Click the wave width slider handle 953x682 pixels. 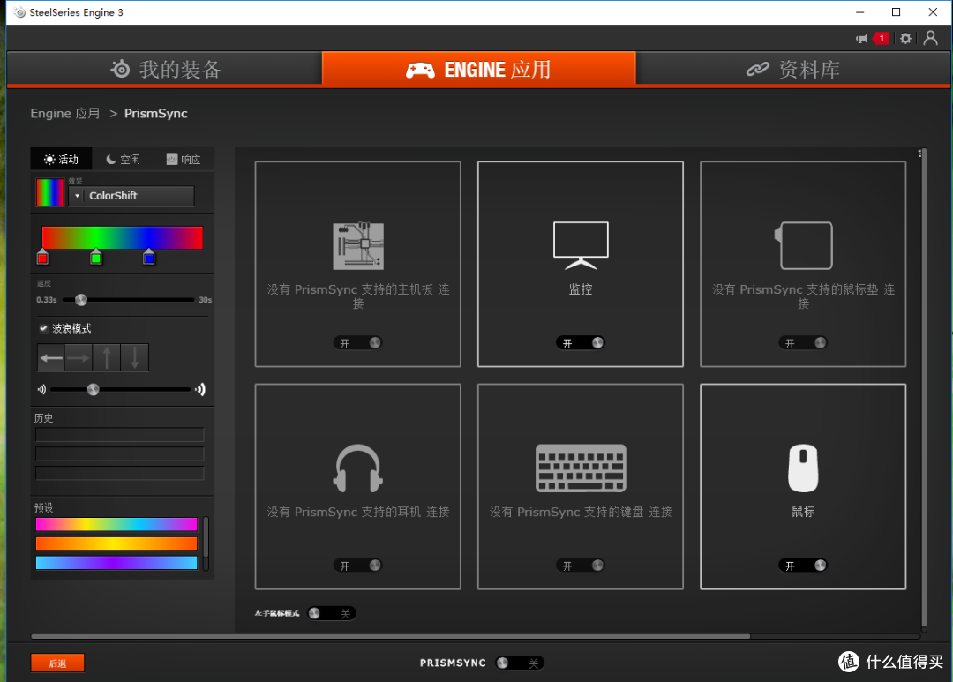click(x=93, y=390)
